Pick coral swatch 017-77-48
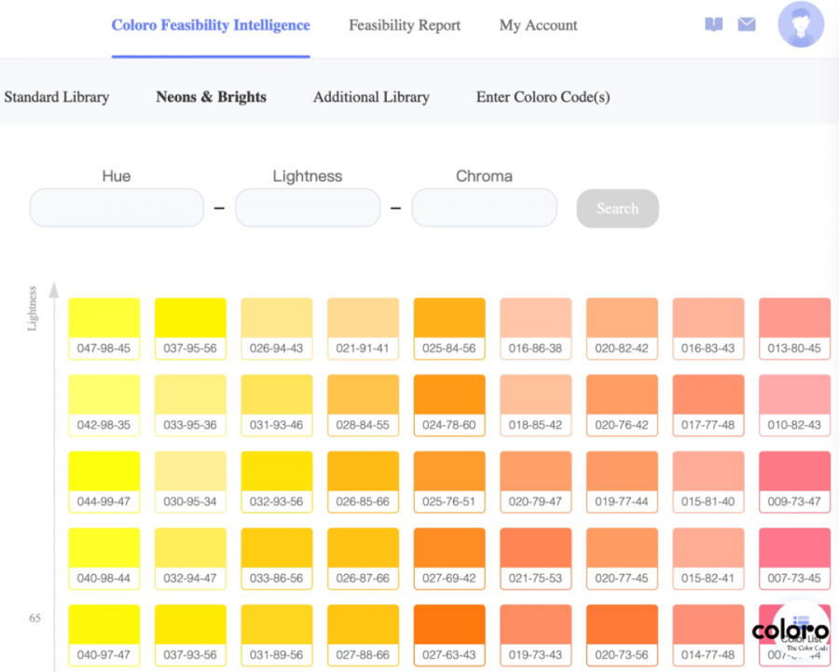The image size is (839, 672). click(x=708, y=405)
